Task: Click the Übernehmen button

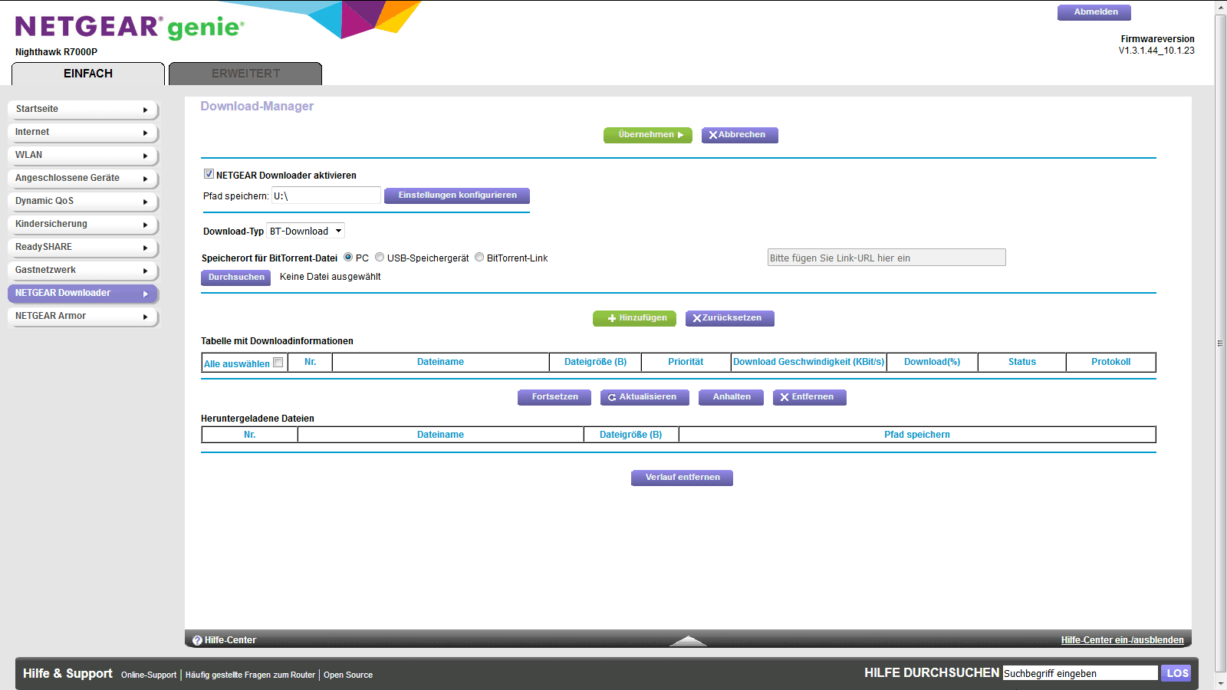Action: (648, 135)
